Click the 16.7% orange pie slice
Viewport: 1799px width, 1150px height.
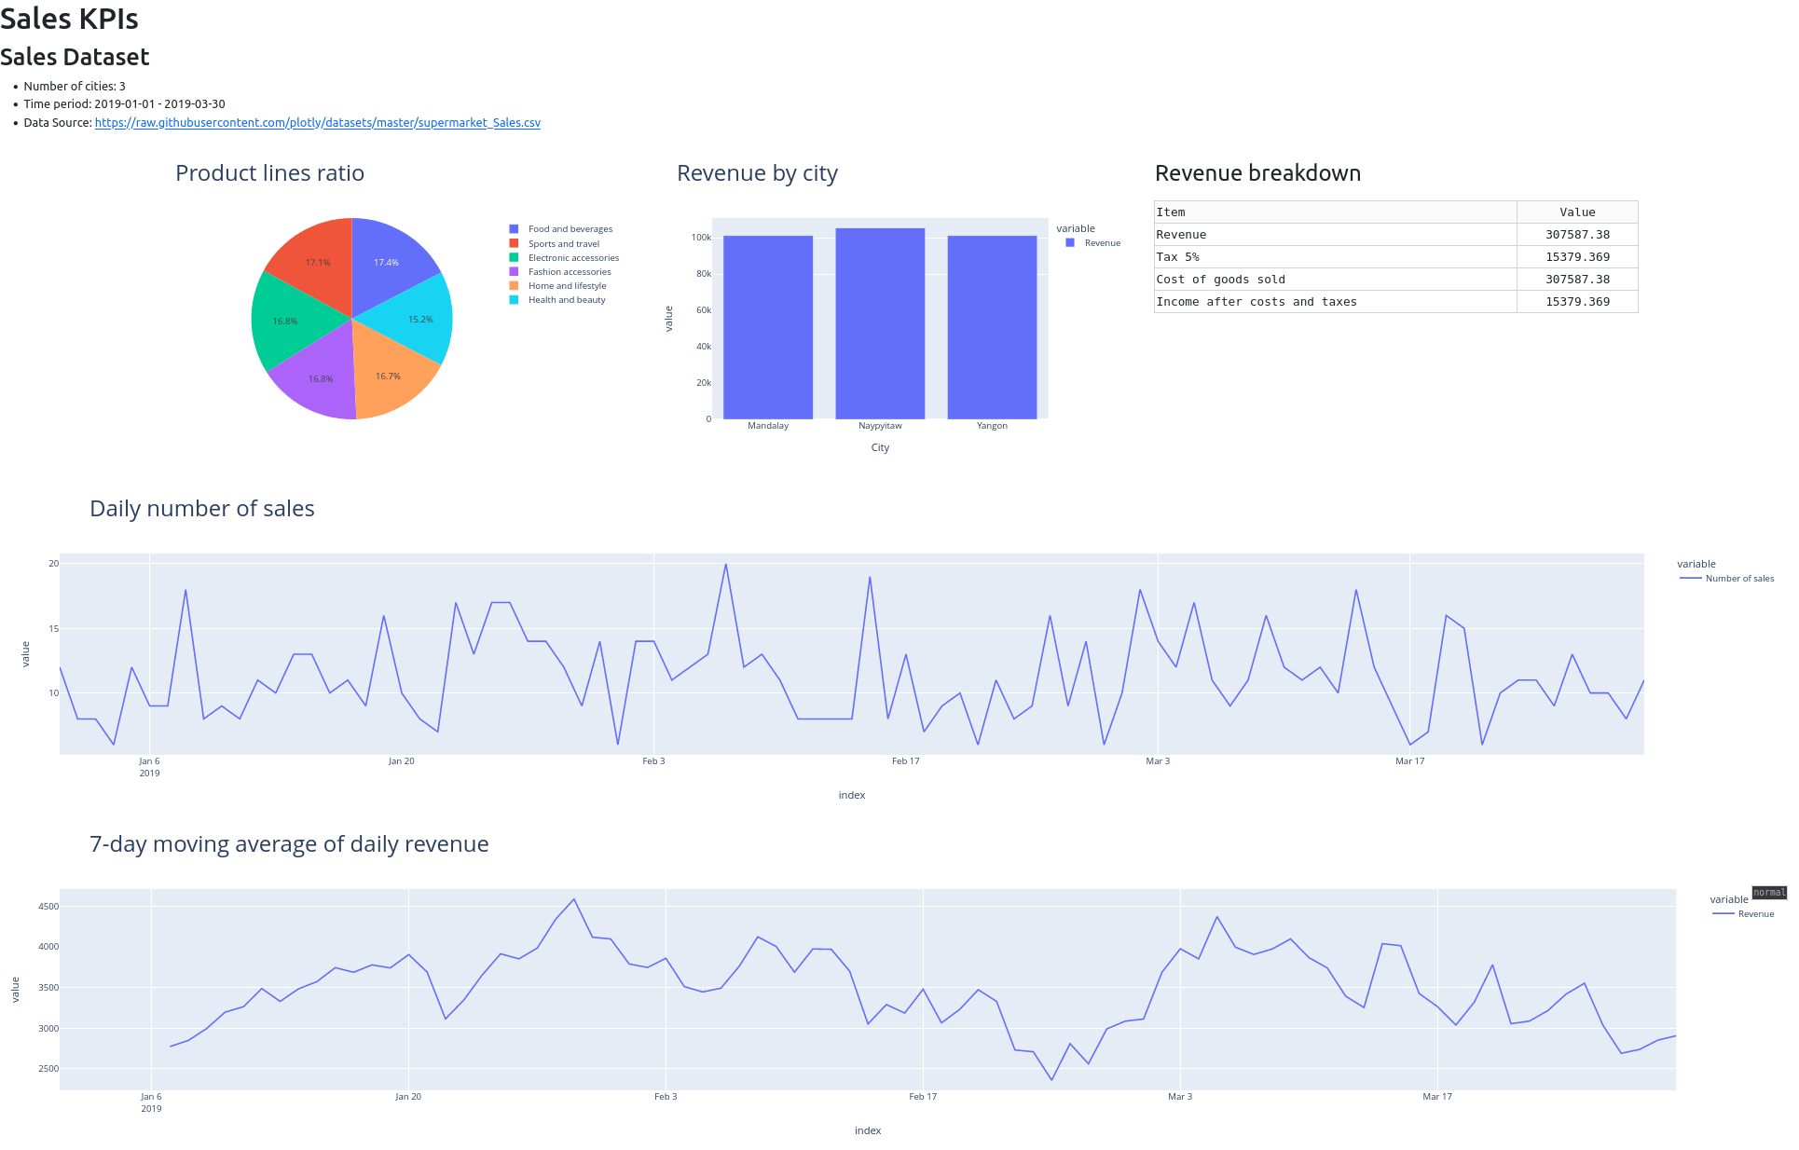tap(389, 376)
